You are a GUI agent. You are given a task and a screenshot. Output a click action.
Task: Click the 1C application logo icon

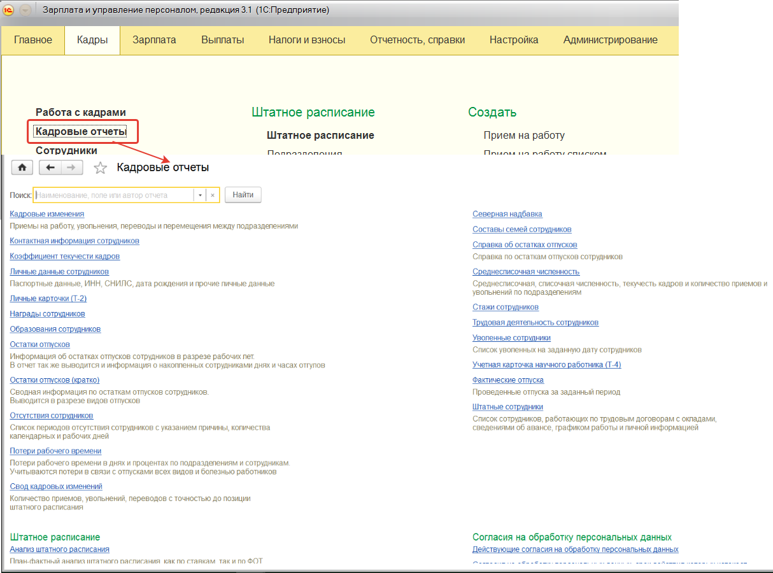tap(9, 11)
